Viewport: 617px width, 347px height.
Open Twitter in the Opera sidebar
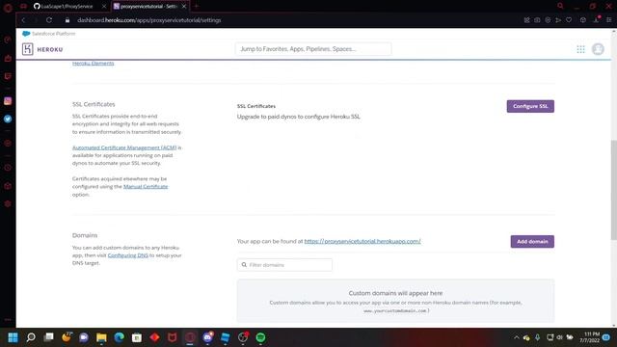coord(8,119)
